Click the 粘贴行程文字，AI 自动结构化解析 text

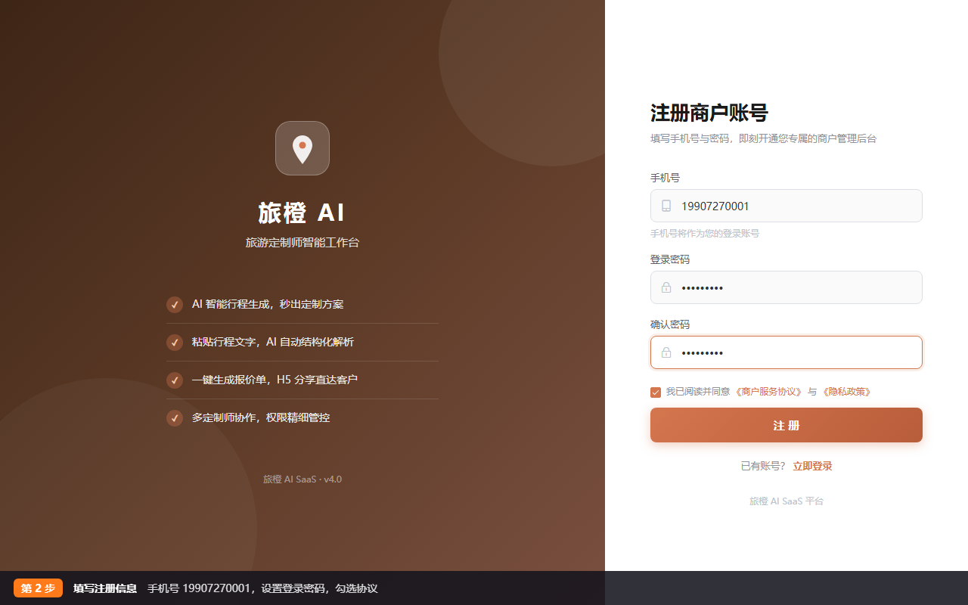click(x=273, y=342)
